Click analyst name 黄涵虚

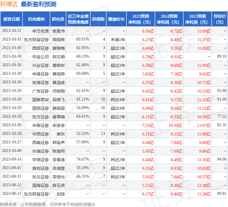[x=58, y=83]
